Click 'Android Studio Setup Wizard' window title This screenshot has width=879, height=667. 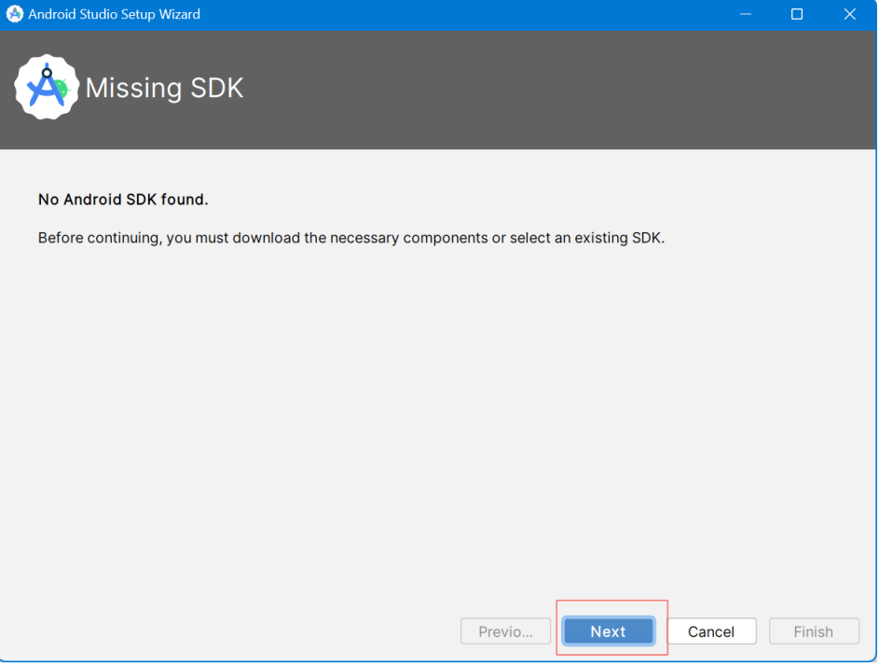point(115,14)
